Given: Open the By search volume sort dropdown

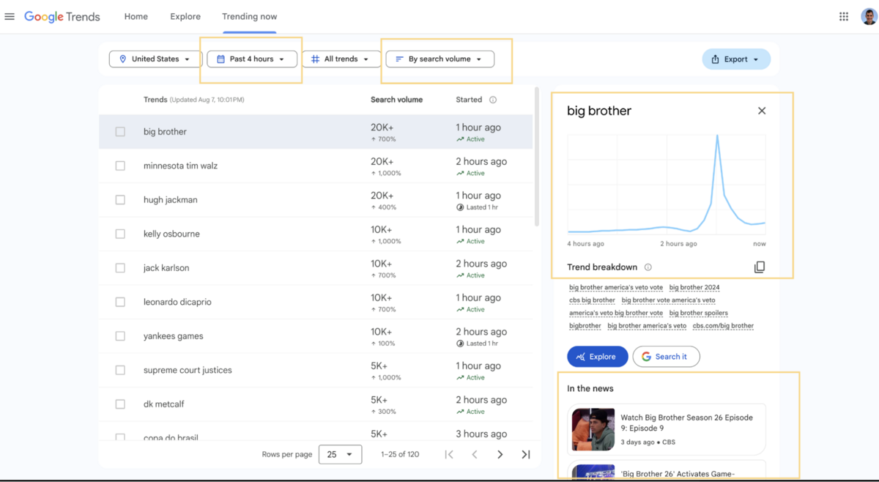Looking at the screenshot, I should point(440,59).
